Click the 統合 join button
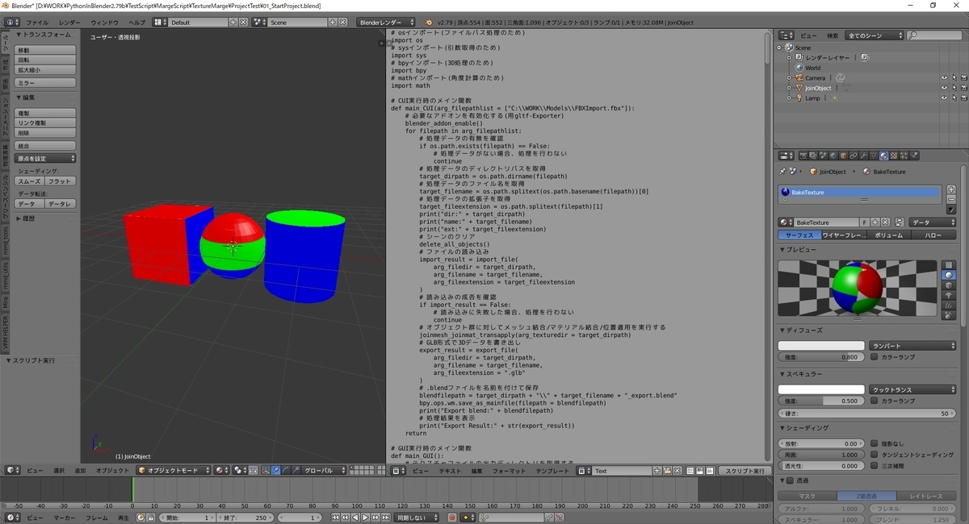 coord(46,146)
